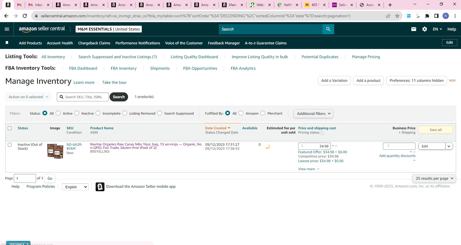Sort by Date Created column
The height and width of the screenshot is (245, 461).
point(218,128)
